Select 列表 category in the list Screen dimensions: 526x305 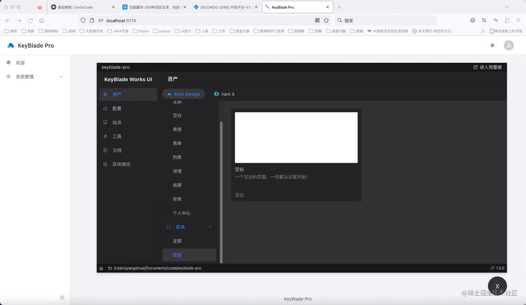pos(190,157)
